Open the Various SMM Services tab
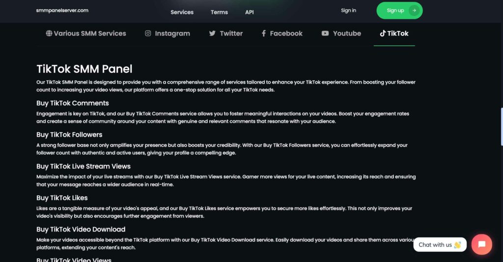 coord(90,33)
